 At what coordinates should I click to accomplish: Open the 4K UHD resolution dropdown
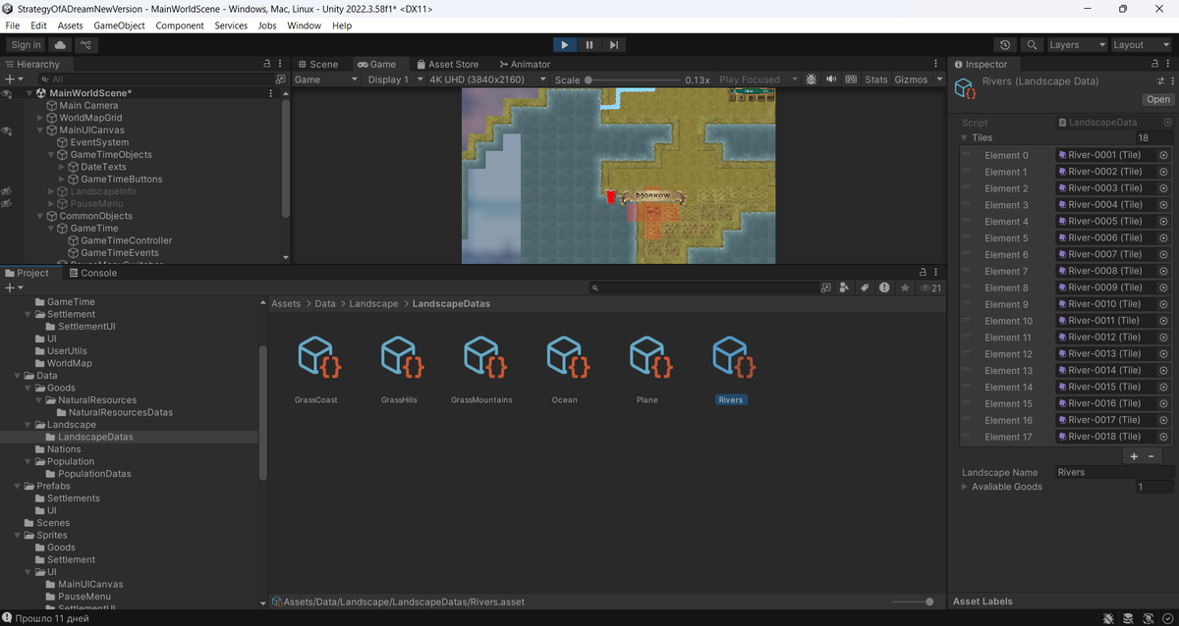click(488, 79)
